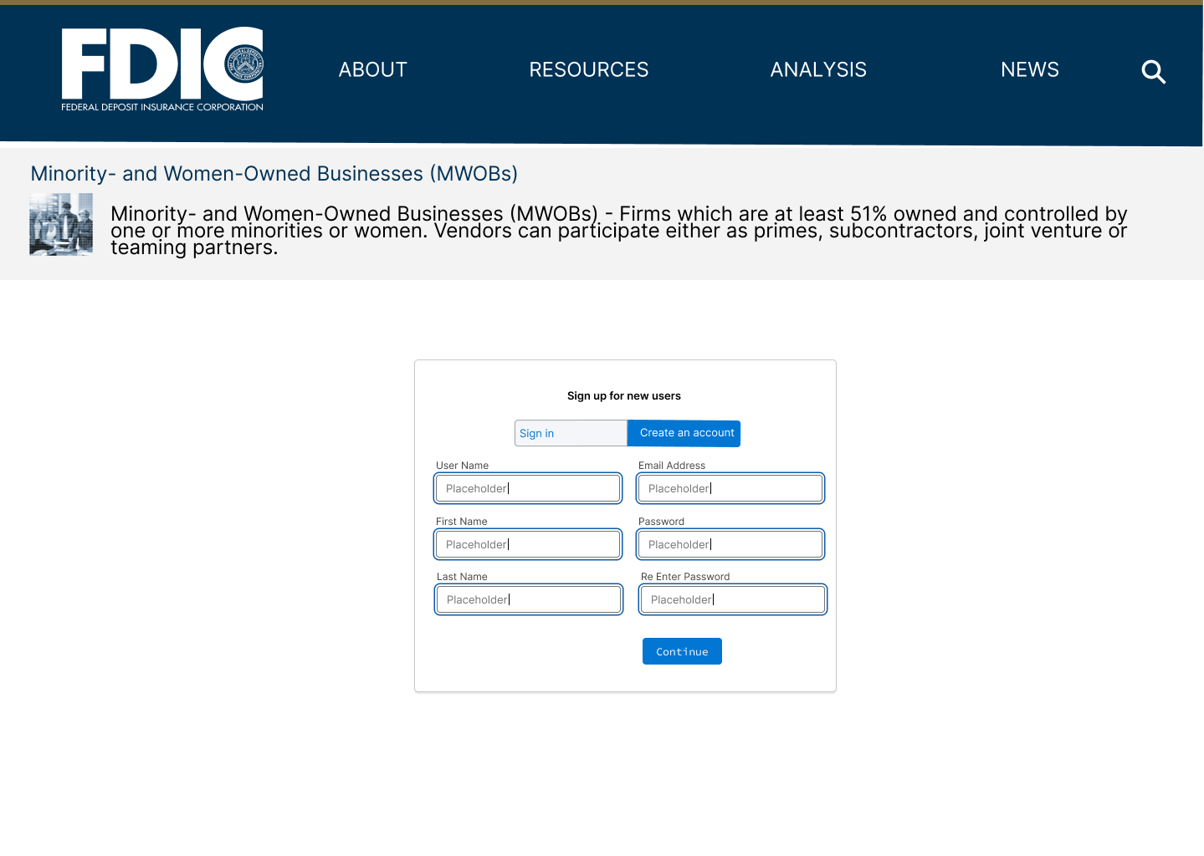The width and height of the screenshot is (1204, 856).
Task: Focus the User Name field
Action: click(528, 488)
